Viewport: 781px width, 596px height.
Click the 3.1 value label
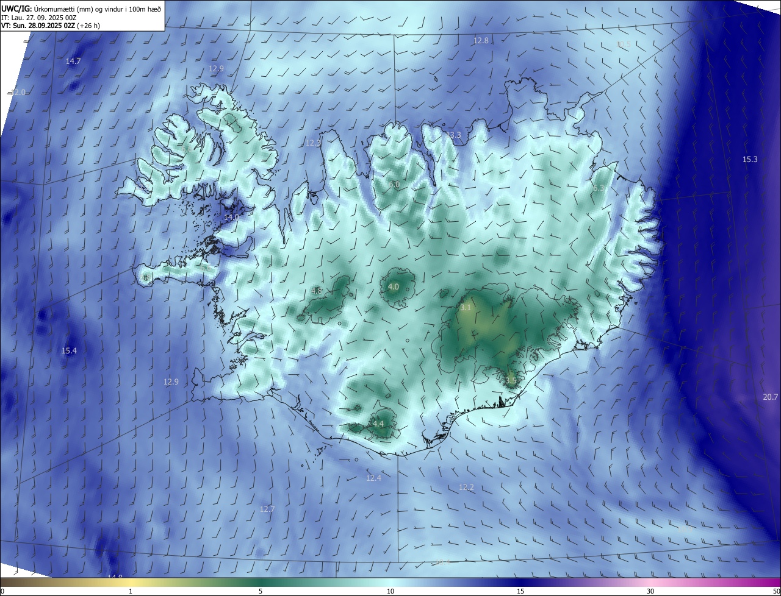tap(466, 308)
